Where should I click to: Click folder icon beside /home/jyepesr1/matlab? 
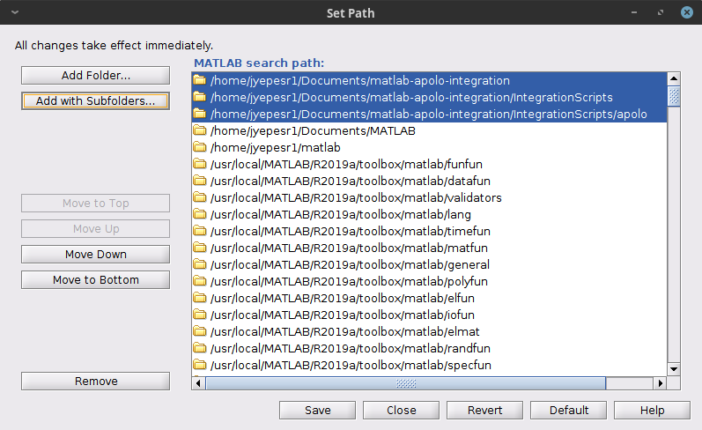[200, 147]
